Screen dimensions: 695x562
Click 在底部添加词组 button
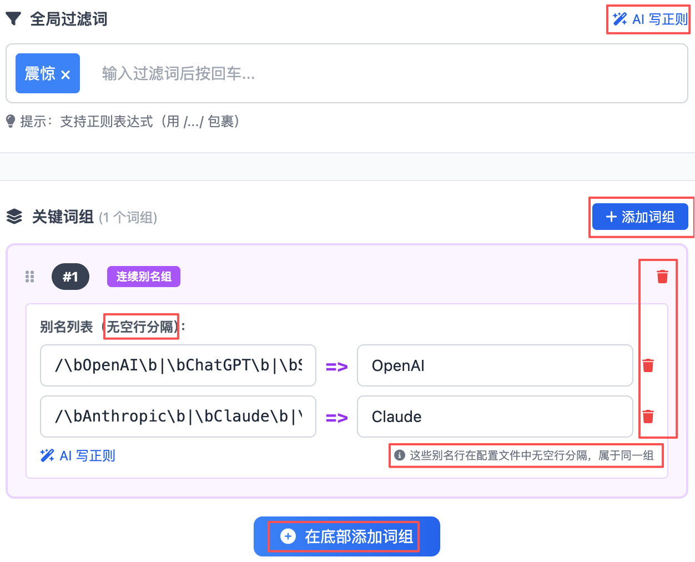point(347,536)
